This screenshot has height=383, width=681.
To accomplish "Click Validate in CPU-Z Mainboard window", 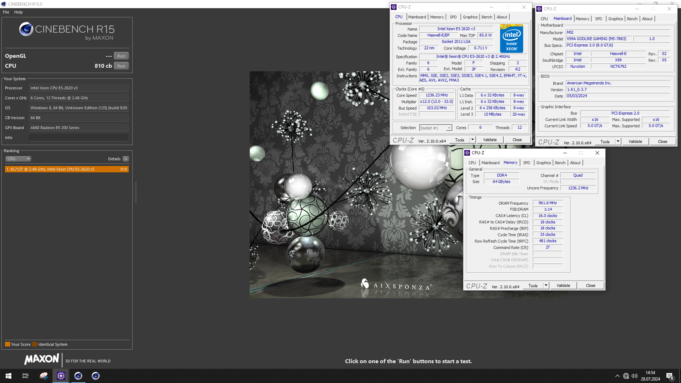I will (x=635, y=141).
